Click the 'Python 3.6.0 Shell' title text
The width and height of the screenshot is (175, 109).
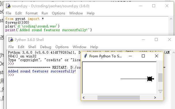[29, 40]
